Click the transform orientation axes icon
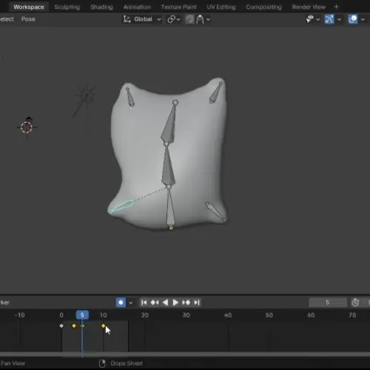The height and width of the screenshot is (370, 370). click(x=127, y=19)
